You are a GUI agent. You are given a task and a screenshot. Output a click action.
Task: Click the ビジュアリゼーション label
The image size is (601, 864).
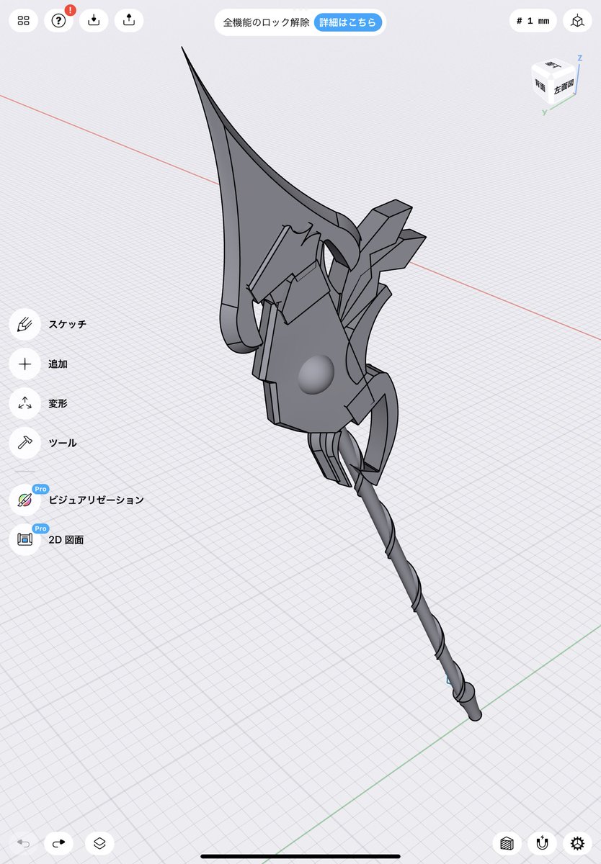click(96, 500)
